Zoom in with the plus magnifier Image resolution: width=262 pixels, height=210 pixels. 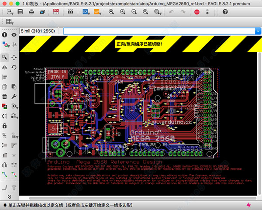tap(122, 12)
